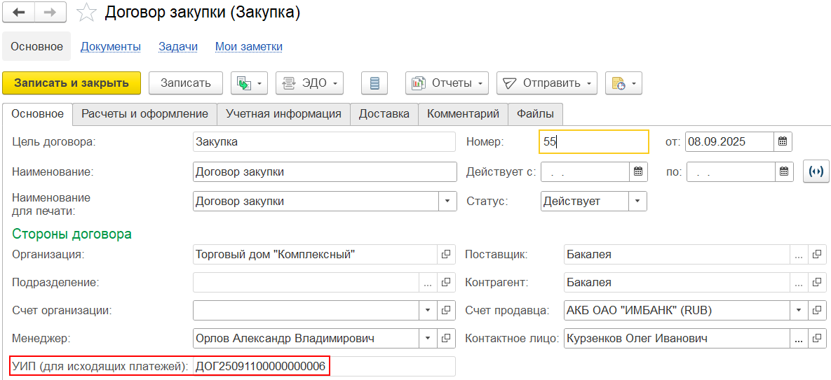Open calendar for 'Действует с' date

tap(638, 171)
